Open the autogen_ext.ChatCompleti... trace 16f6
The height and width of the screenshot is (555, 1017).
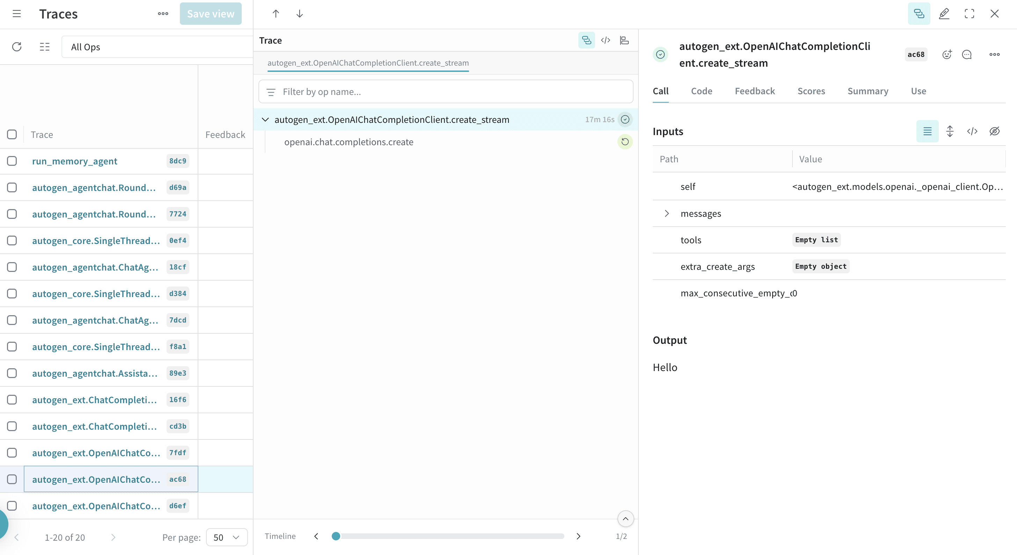coord(94,400)
